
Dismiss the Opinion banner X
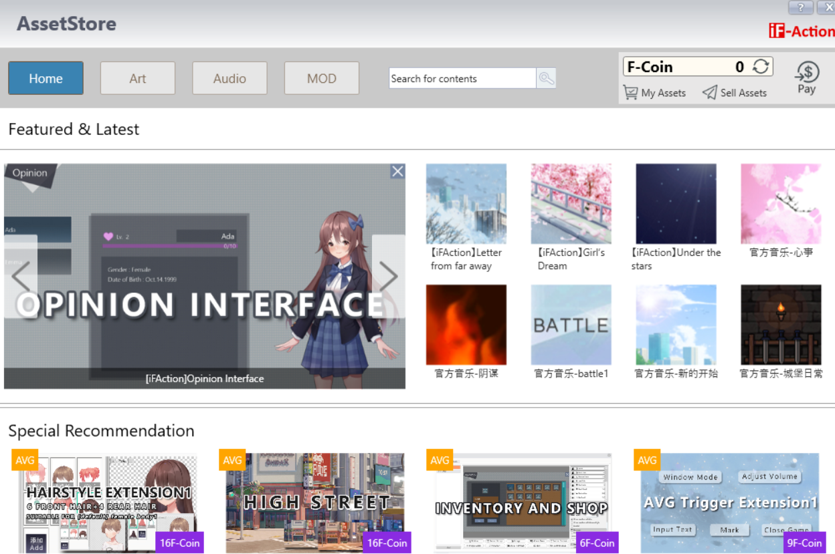[x=397, y=172]
